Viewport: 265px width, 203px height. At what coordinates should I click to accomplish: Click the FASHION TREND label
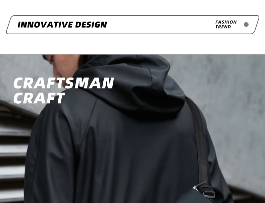tap(226, 24)
